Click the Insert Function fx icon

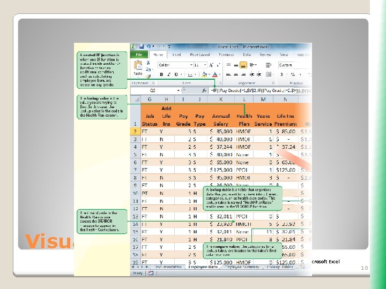pos(204,90)
